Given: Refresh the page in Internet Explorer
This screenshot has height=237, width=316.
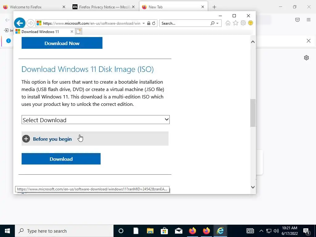Looking at the screenshot, I should coord(154,23).
